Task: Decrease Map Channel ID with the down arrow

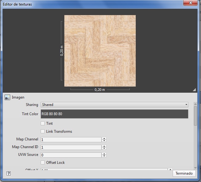Action: point(104,148)
